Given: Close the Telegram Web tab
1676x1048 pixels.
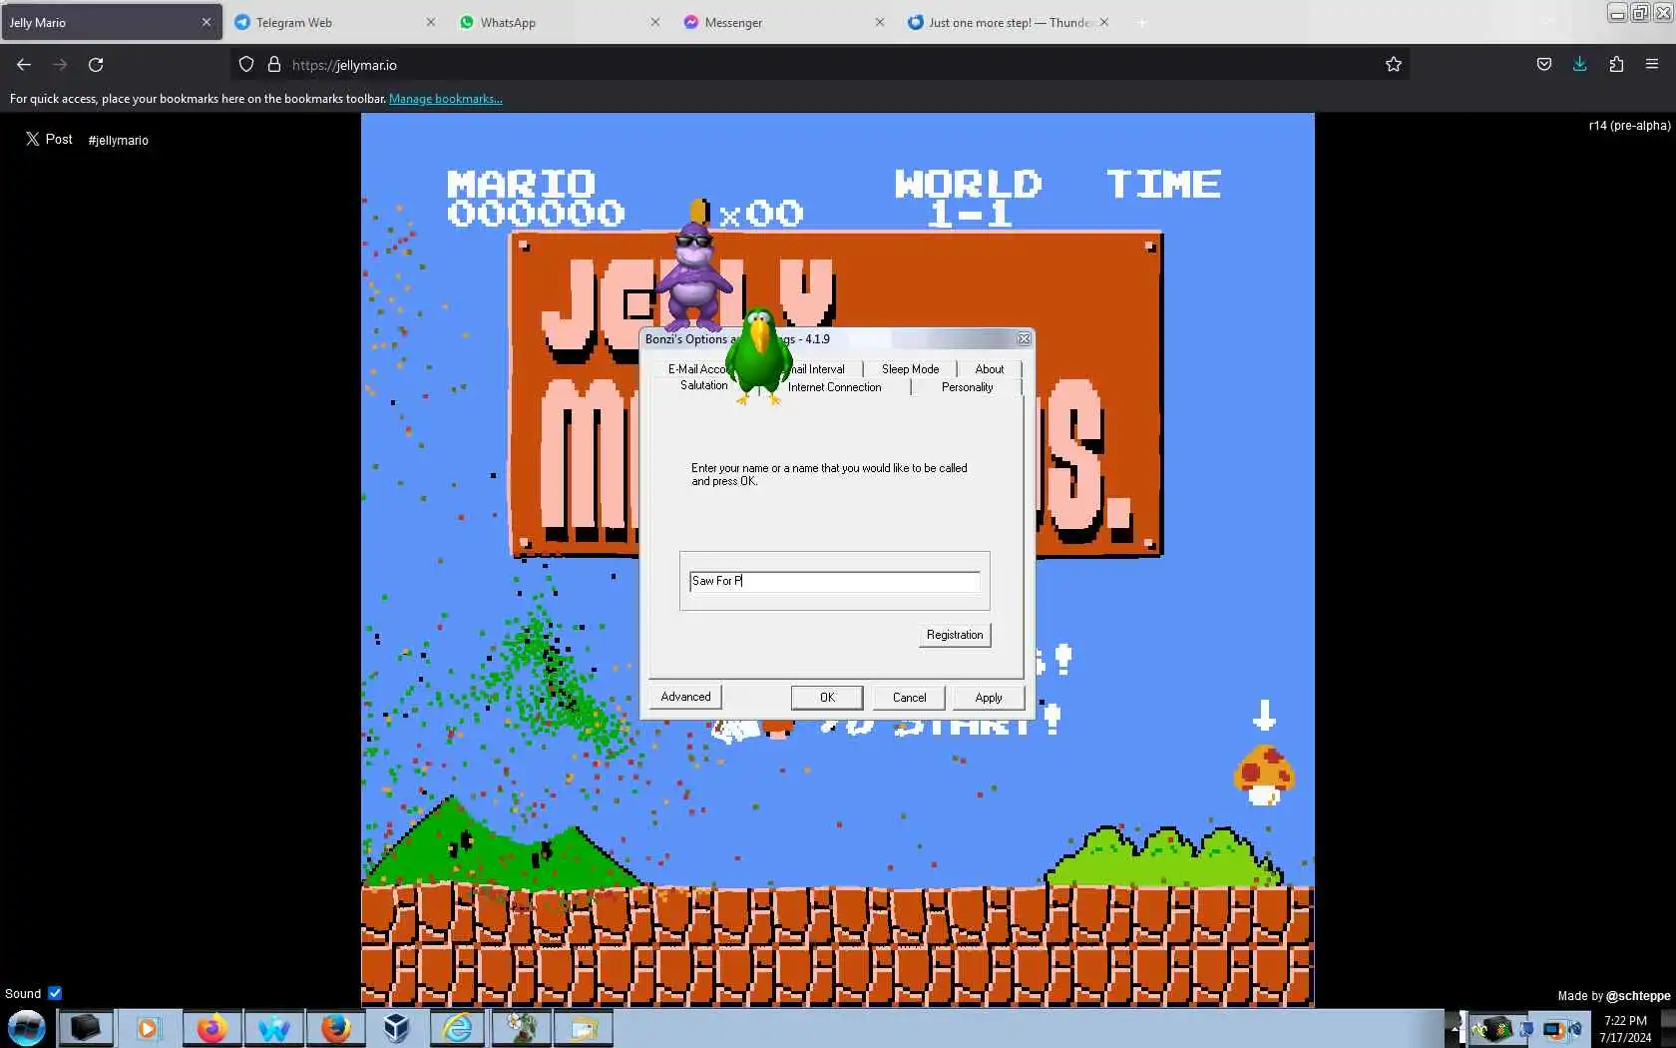Looking at the screenshot, I should pyautogui.click(x=431, y=22).
